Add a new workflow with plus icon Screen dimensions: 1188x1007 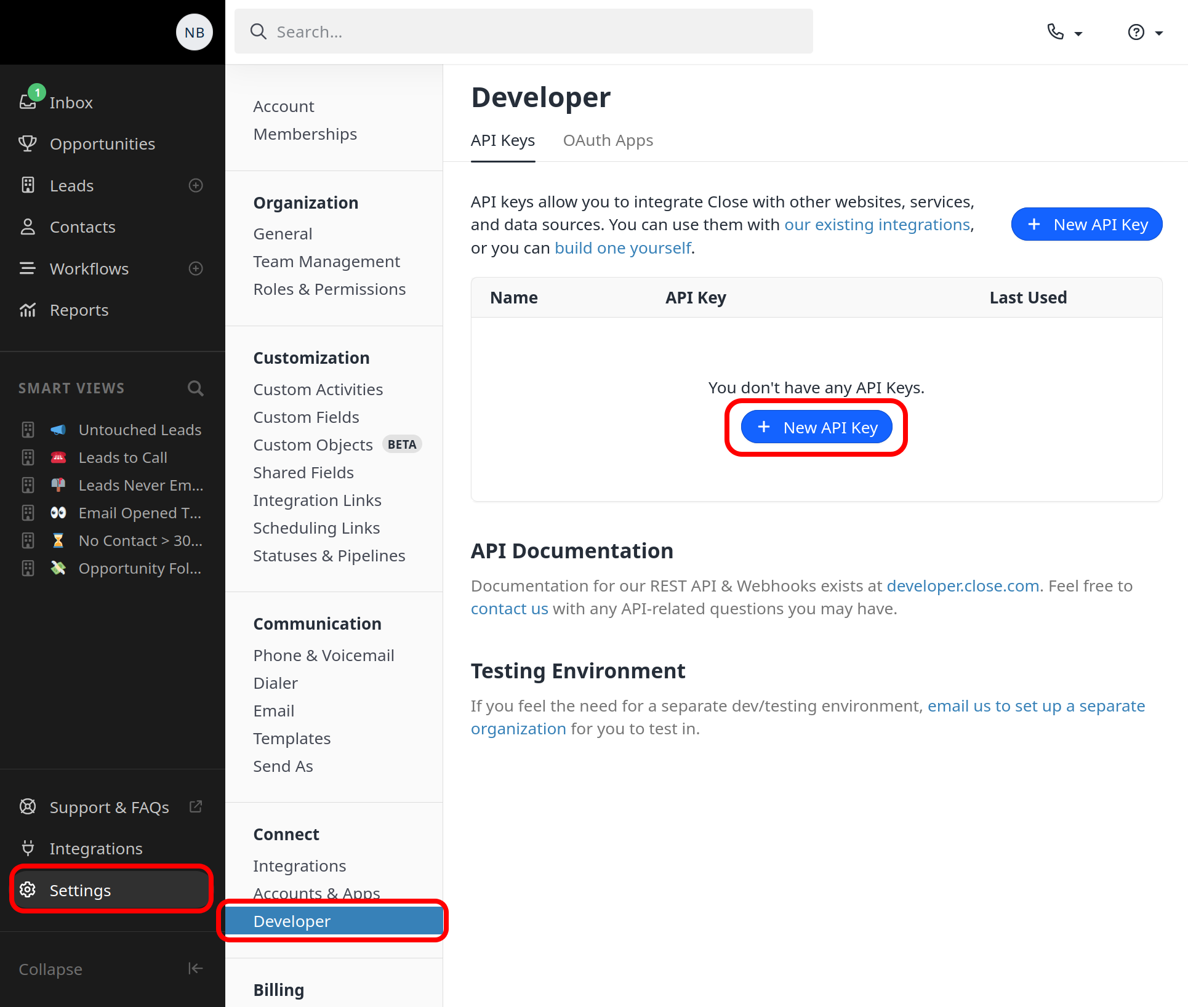196,268
